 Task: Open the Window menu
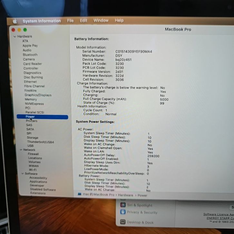point(101,20)
